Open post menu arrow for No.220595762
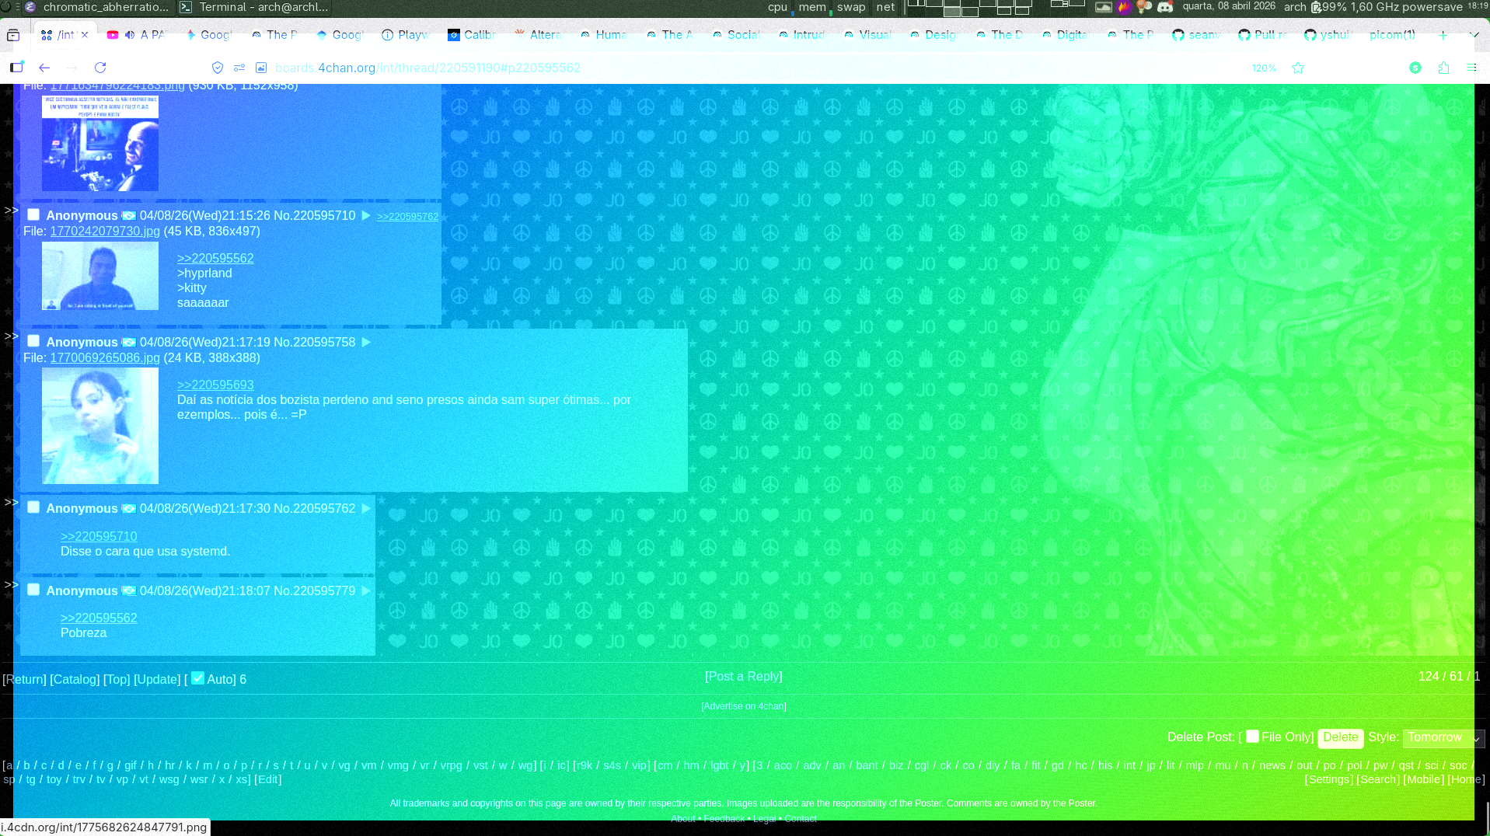This screenshot has width=1490, height=836. pos(366,508)
